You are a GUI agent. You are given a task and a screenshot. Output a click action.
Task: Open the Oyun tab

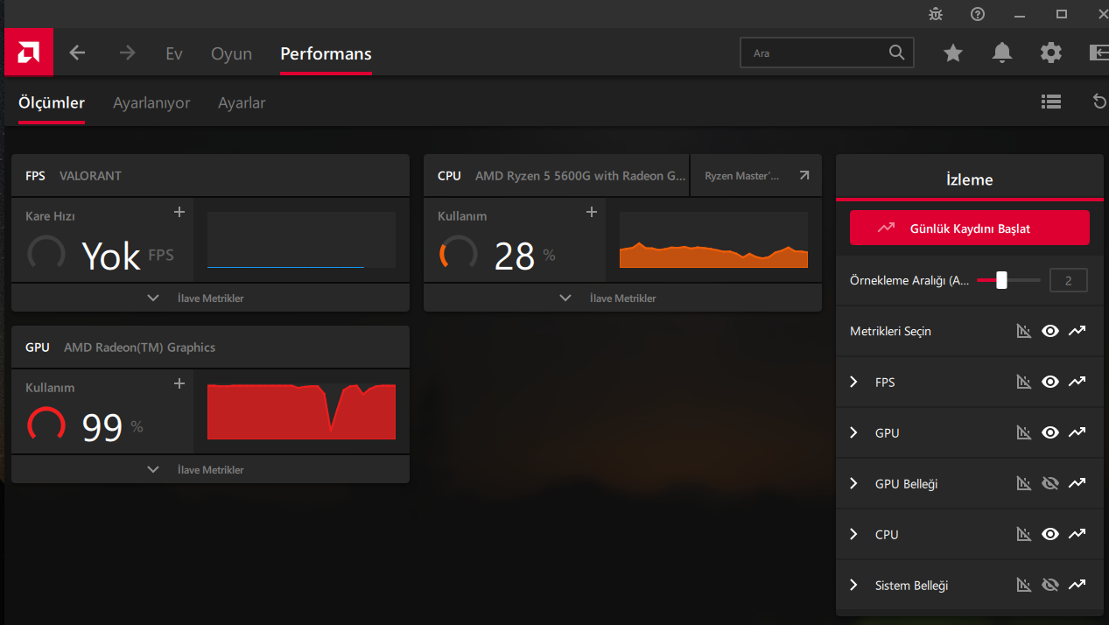[x=231, y=53]
